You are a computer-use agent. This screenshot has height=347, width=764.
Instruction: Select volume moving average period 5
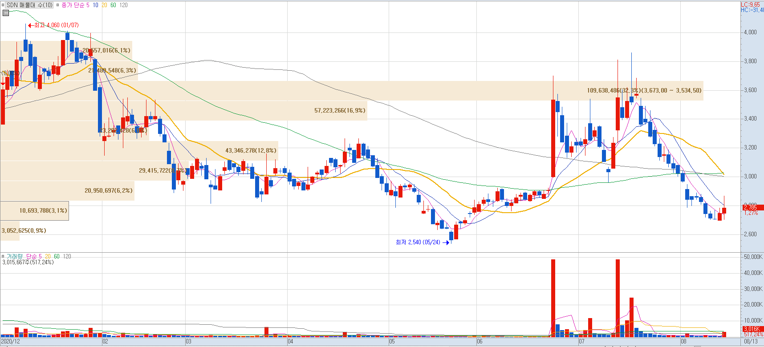pos(40,256)
